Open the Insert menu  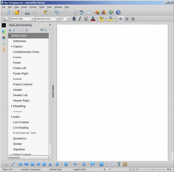[24, 7]
